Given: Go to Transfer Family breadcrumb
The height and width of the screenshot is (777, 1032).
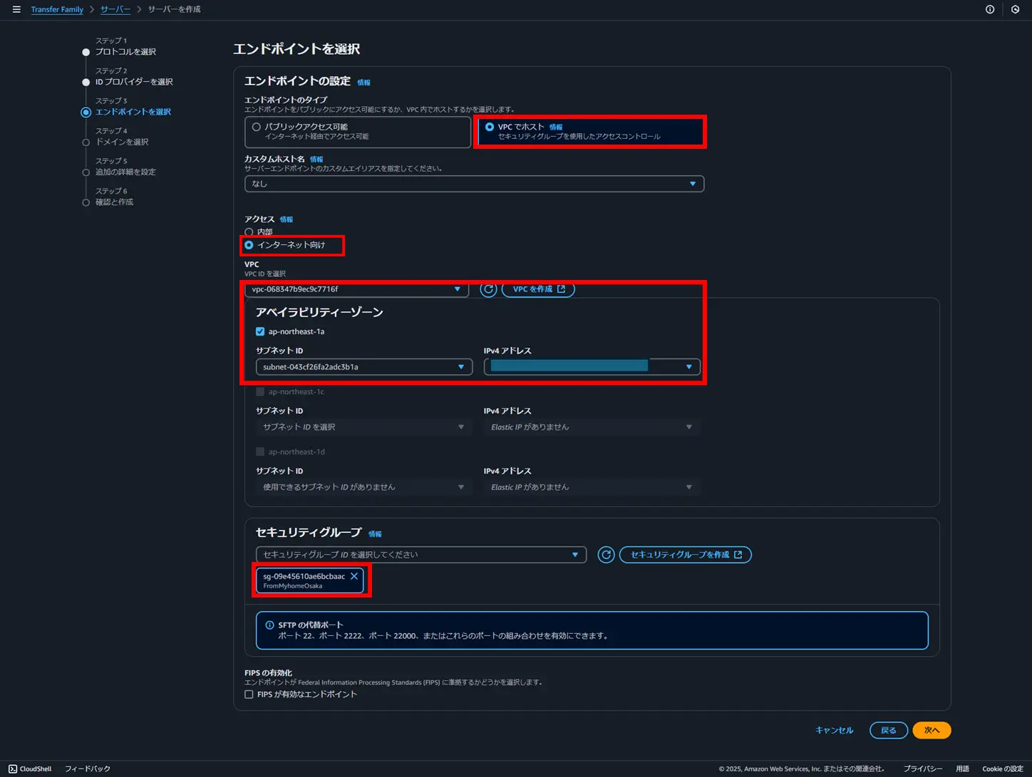Looking at the screenshot, I should [57, 9].
